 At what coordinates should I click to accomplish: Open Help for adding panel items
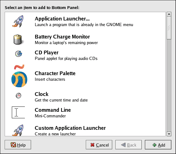18,145
